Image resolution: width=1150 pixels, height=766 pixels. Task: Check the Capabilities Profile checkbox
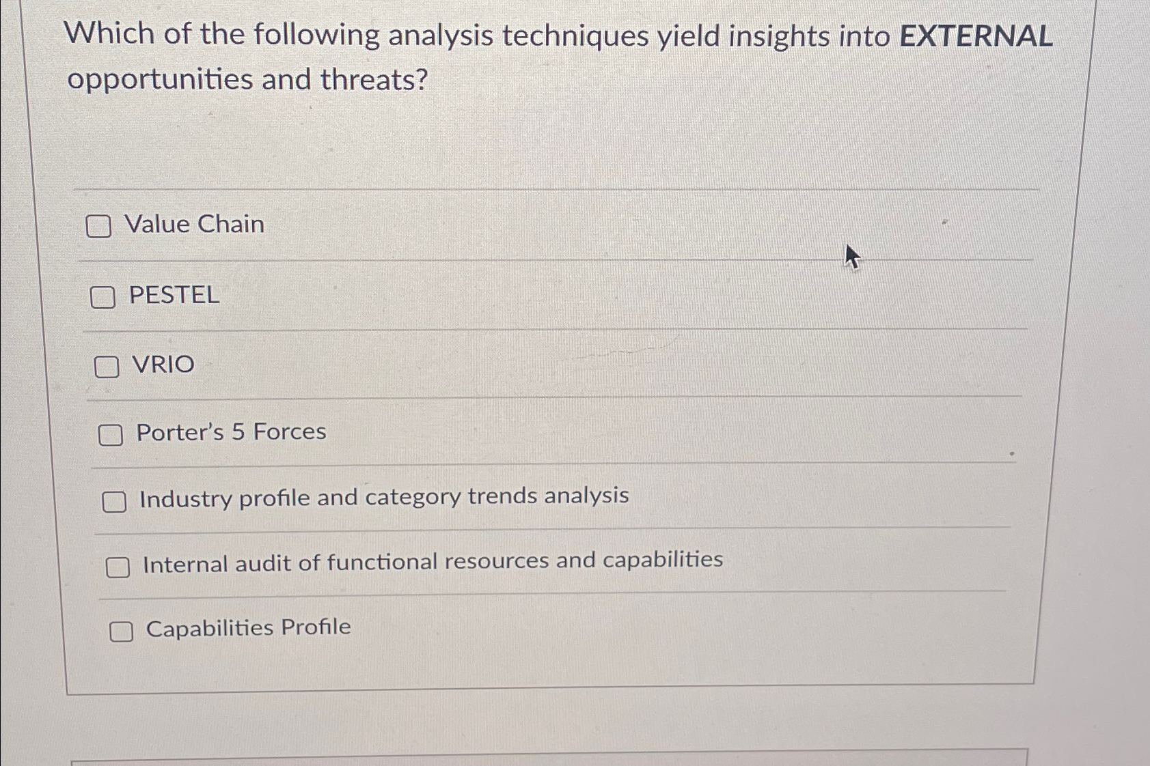[121, 630]
